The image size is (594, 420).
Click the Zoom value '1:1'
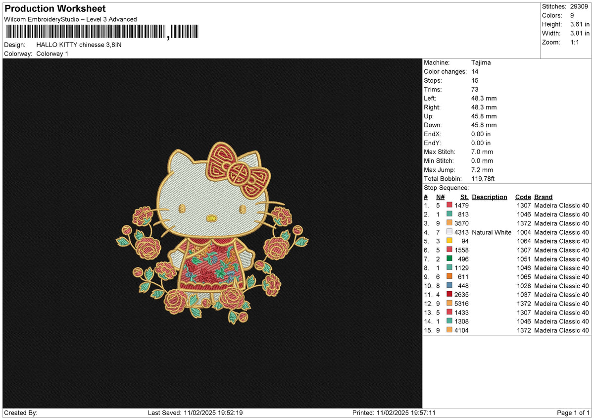coord(575,42)
